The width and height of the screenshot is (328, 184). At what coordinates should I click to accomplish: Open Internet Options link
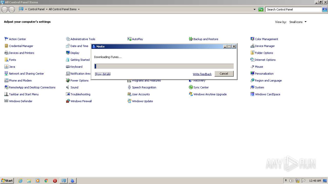(x=265, y=60)
